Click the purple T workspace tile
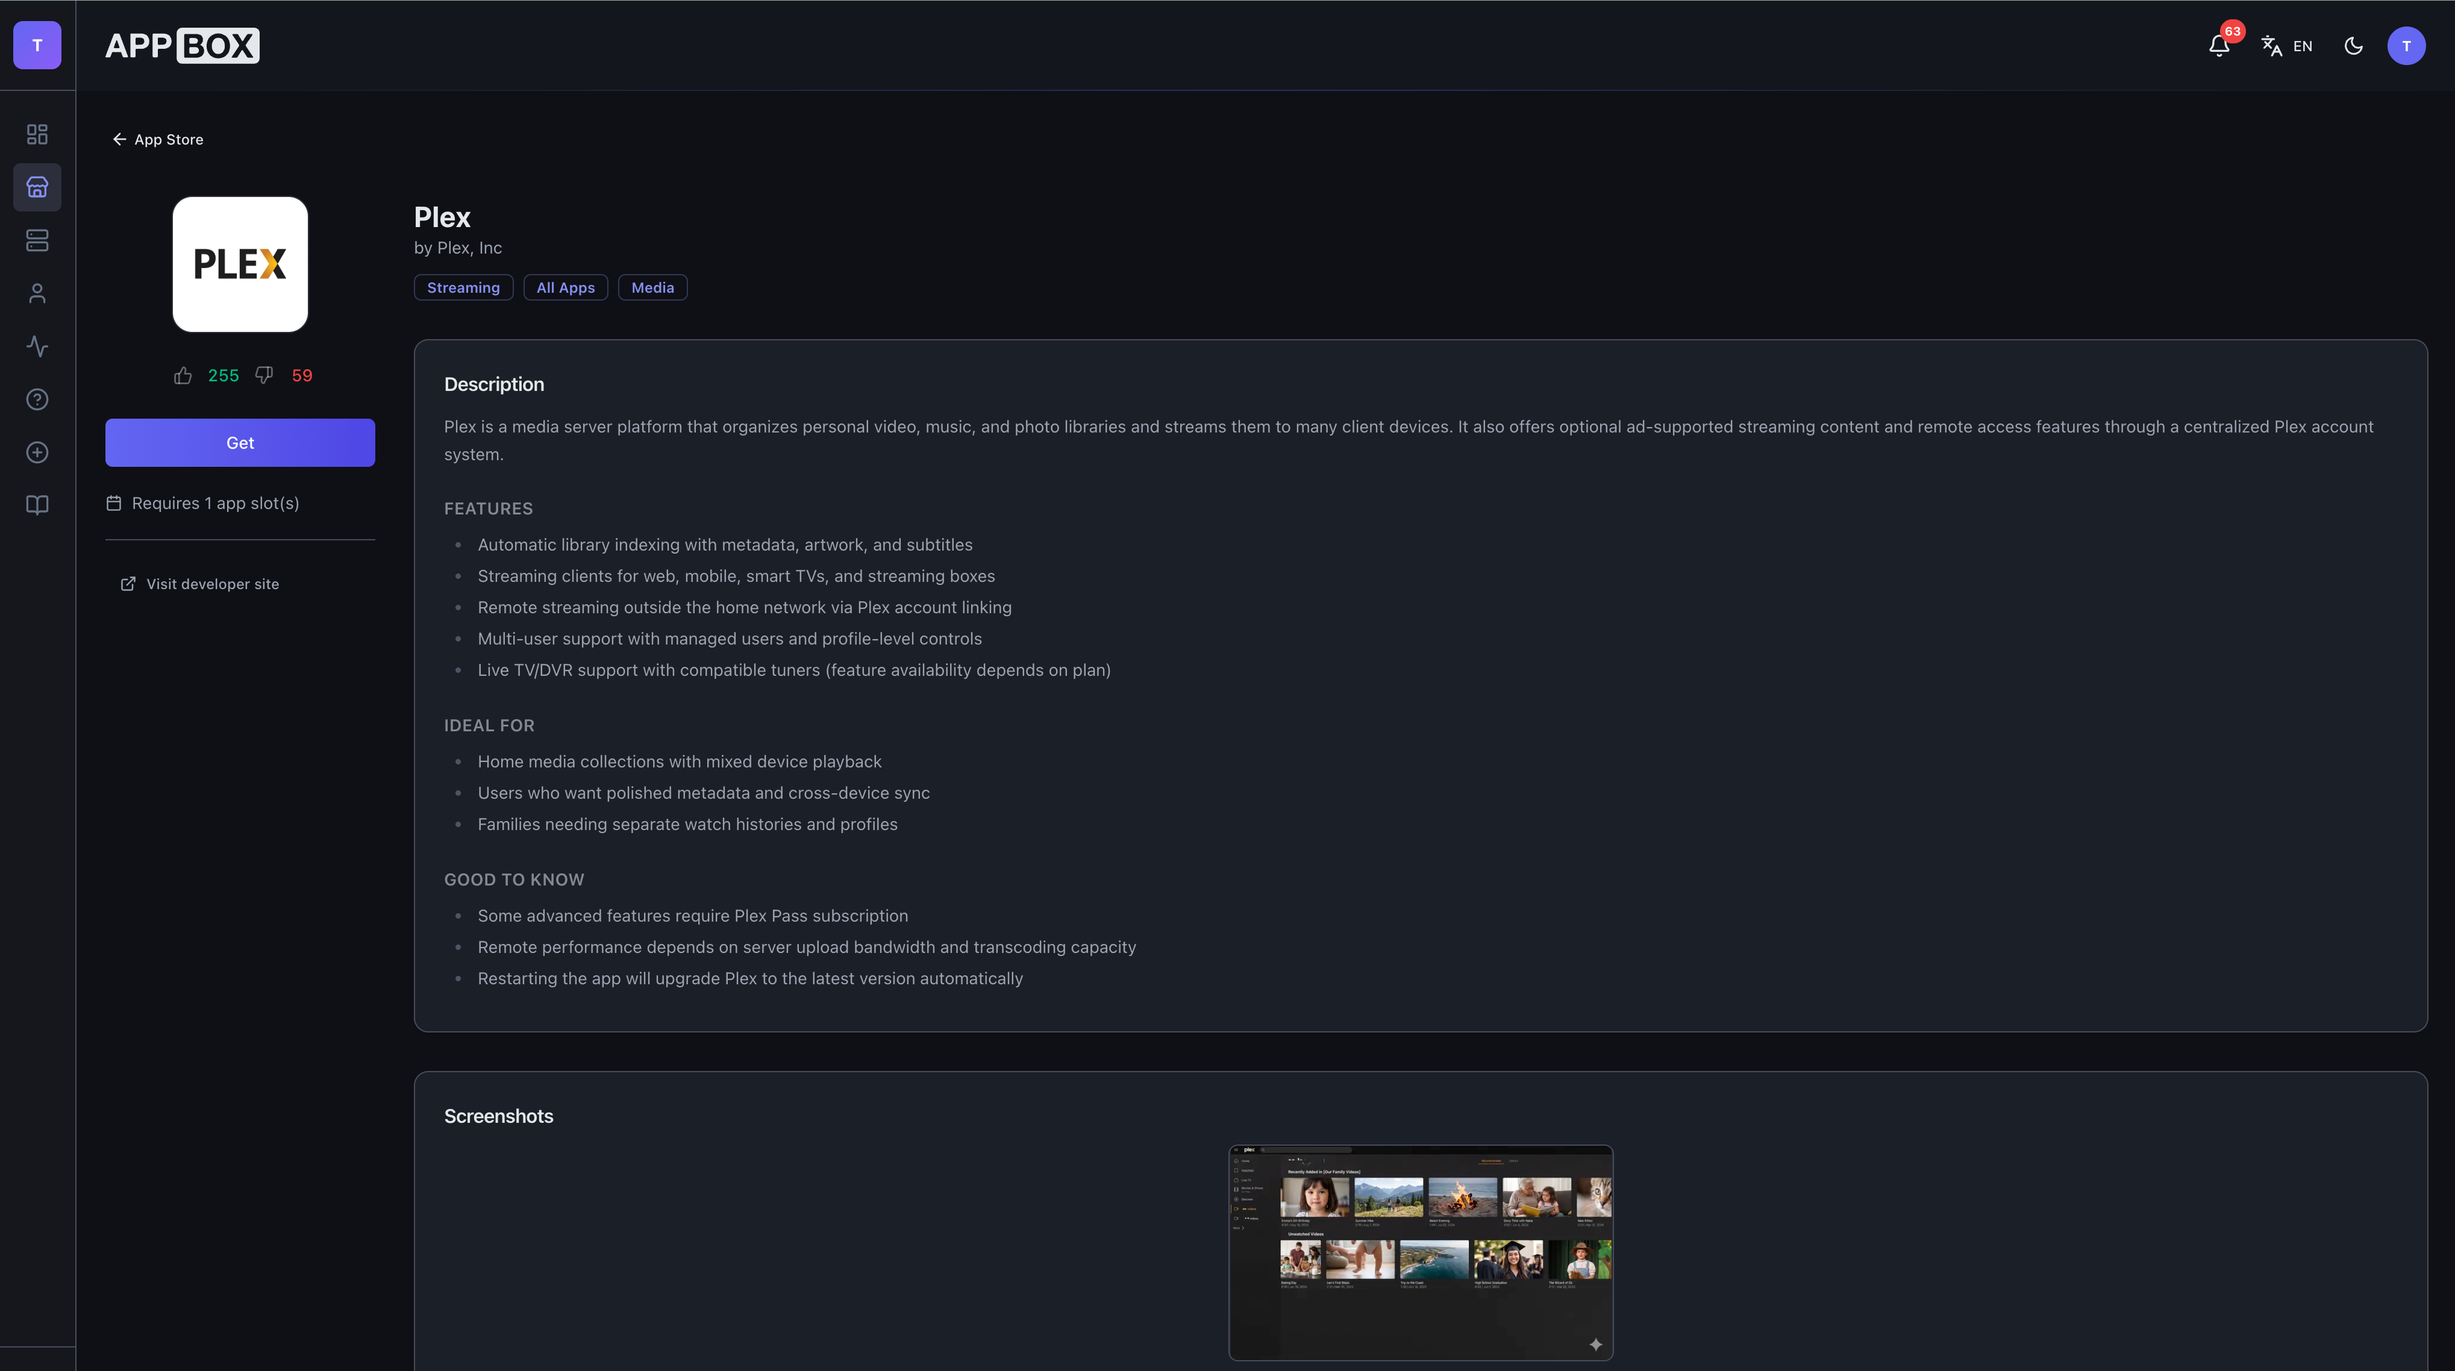Viewport: 2455px width, 1371px height. coord(37,46)
